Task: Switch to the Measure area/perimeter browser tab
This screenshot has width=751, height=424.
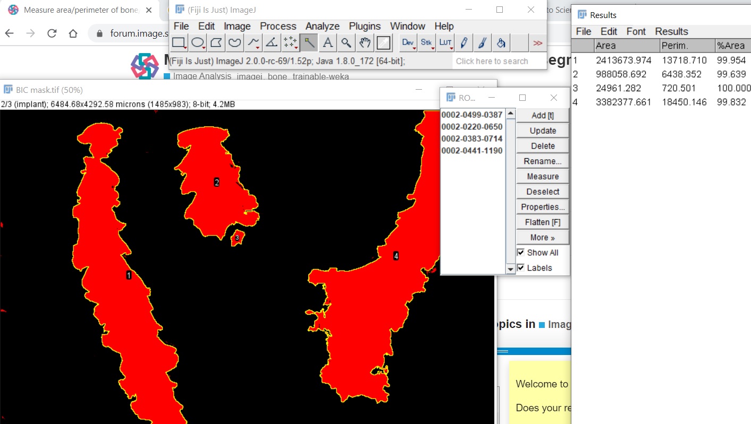Action: [79, 10]
